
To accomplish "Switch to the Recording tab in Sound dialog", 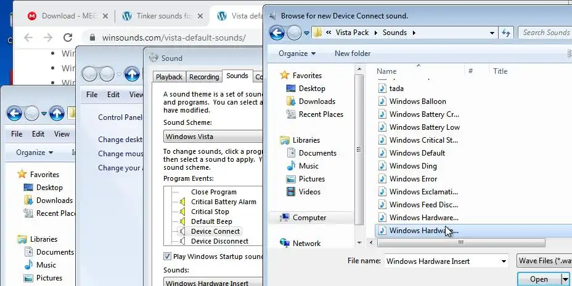I will (204, 77).
